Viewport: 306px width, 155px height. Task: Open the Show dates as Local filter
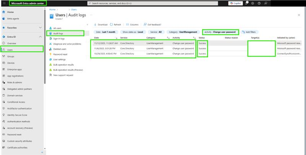point(133,32)
